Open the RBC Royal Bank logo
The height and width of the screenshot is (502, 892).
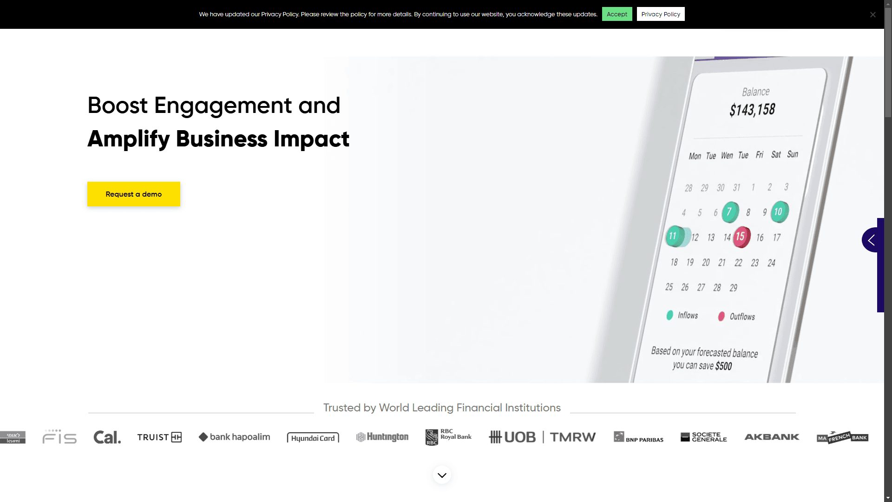coord(448,437)
